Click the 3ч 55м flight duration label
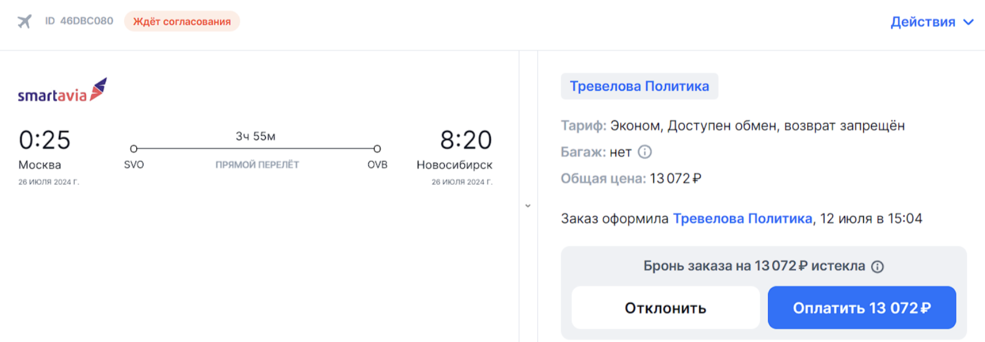 click(256, 137)
